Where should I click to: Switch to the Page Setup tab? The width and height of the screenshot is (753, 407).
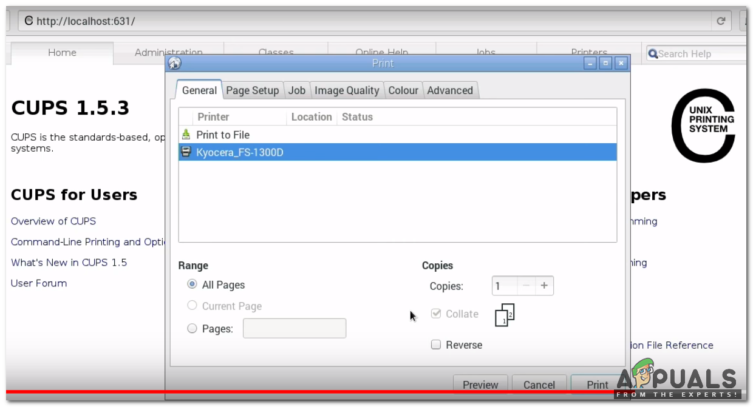(x=252, y=90)
